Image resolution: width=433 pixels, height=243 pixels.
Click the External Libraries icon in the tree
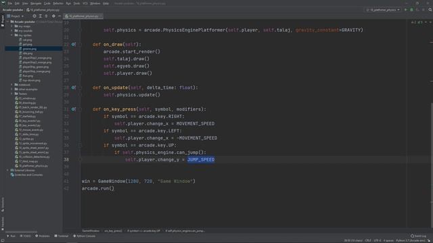pos(12,170)
